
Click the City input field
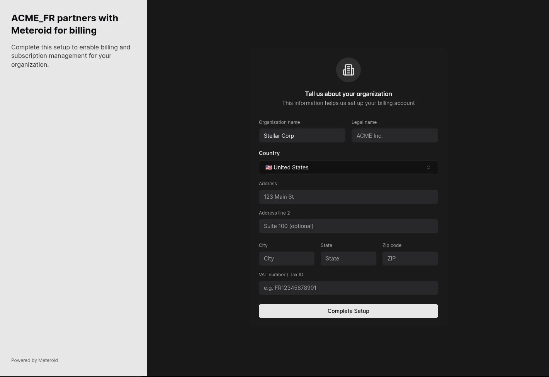point(287,259)
